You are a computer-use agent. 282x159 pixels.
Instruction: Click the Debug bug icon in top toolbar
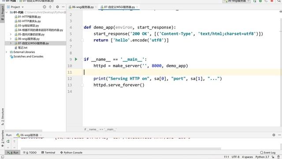[x=260, y=1]
